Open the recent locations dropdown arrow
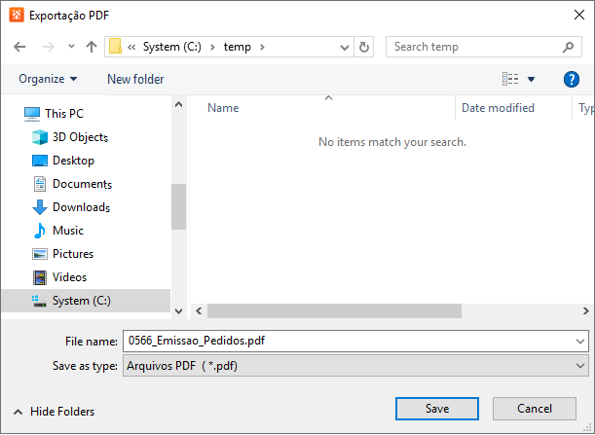The height and width of the screenshot is (435, 595). [71, 47]
